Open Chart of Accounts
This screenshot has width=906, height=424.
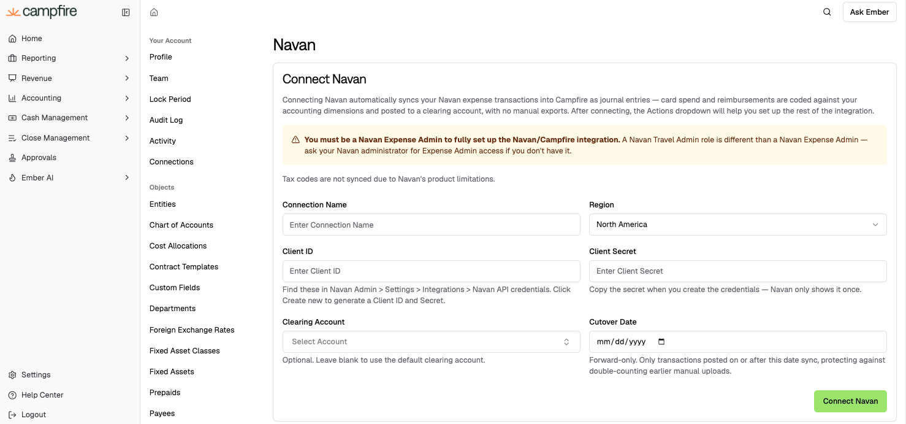(x=181, y=225)
